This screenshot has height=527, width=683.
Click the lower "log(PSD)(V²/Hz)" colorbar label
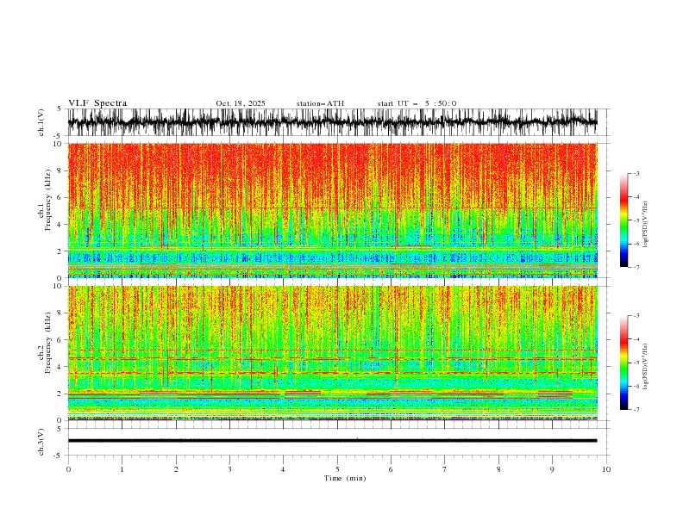(x=646, y=368)
